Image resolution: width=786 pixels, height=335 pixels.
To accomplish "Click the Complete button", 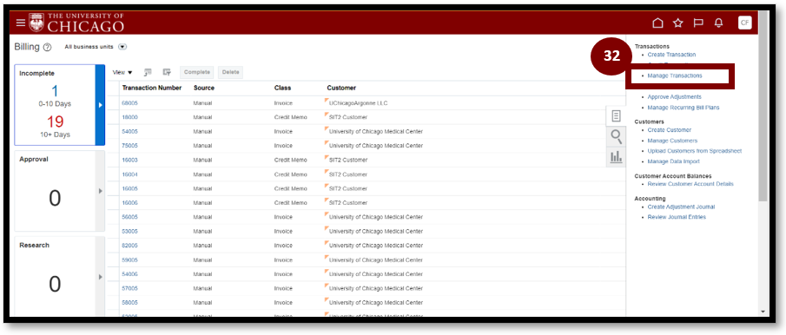I will point(196,72).
